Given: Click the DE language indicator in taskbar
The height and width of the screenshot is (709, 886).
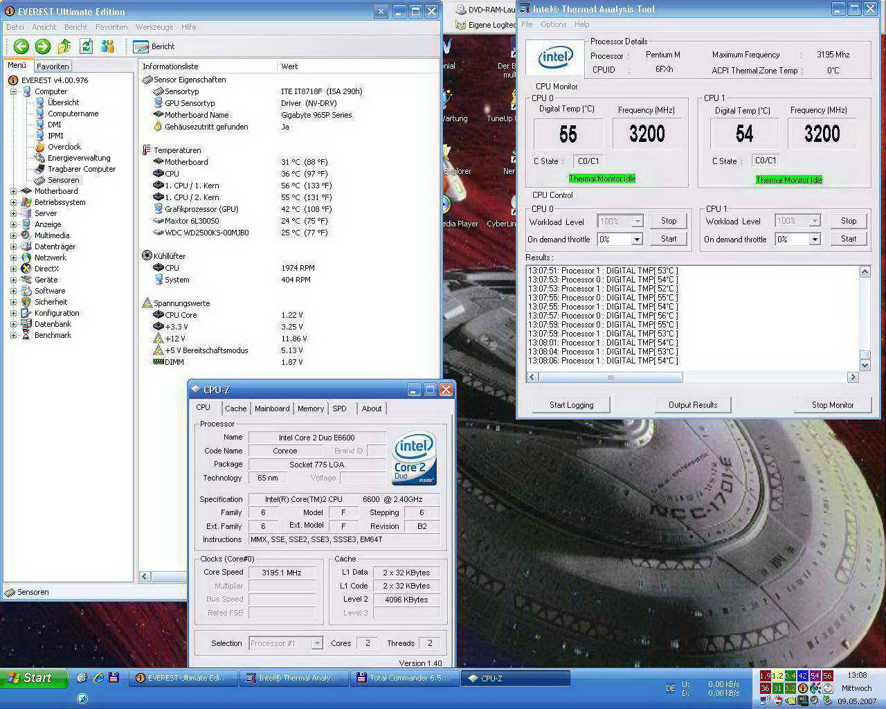Looking at the screenshot, I should (x=670, y=688).
